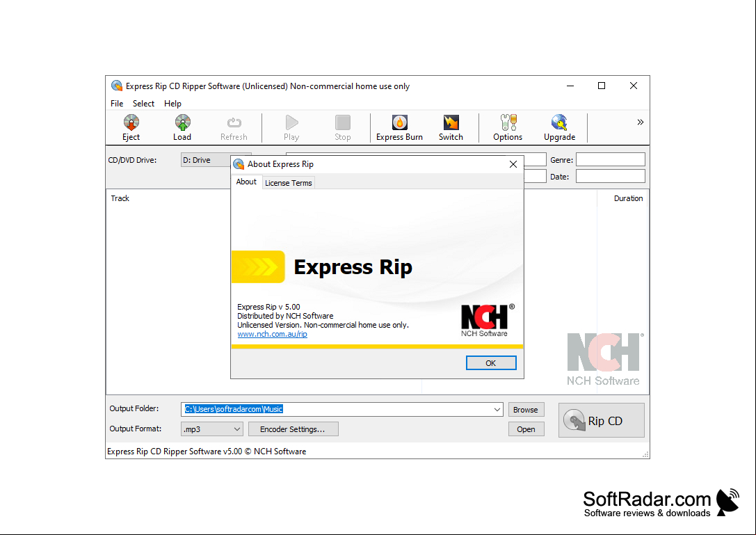Click the status bar version text
The height and width of the screenshot is (535, 756).
tap(207, 452)
